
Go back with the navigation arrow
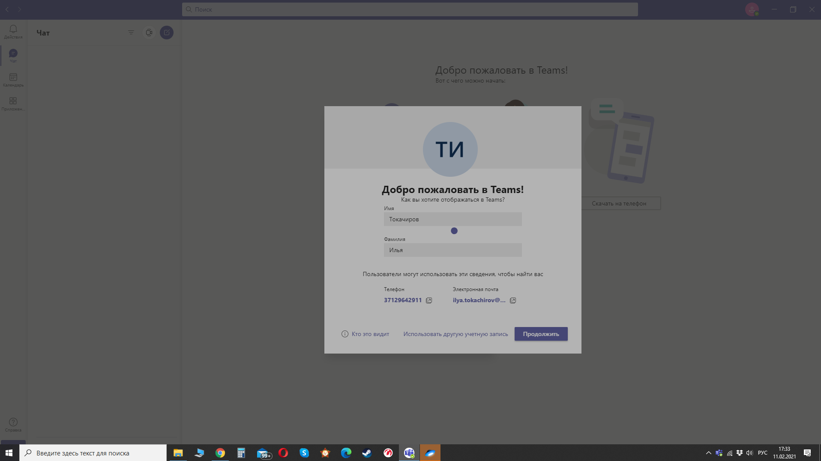tap(7, 9)
